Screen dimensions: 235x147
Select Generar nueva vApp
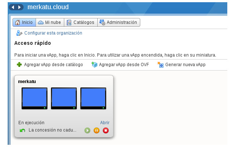pos(185,65)
